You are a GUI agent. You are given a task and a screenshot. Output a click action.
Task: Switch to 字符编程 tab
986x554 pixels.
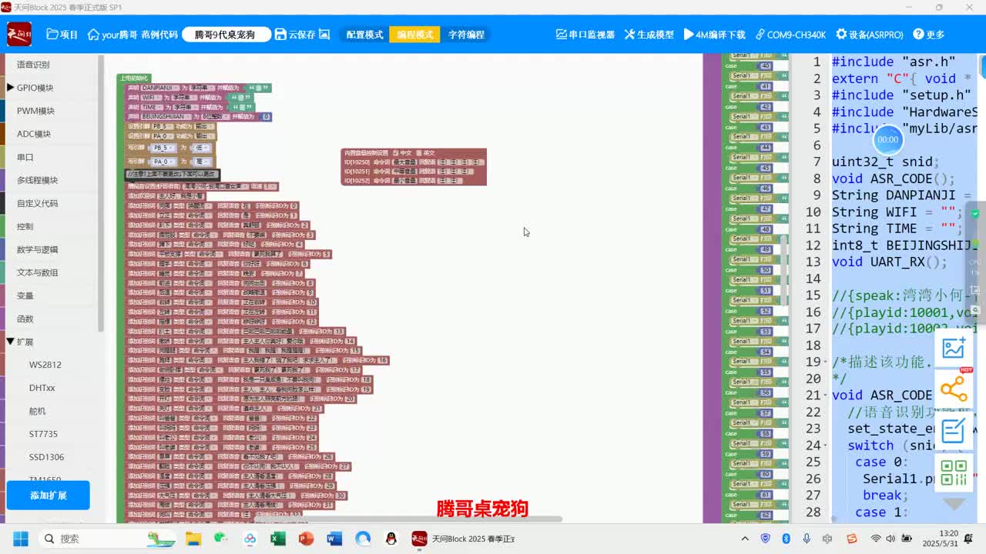point(466,35)
